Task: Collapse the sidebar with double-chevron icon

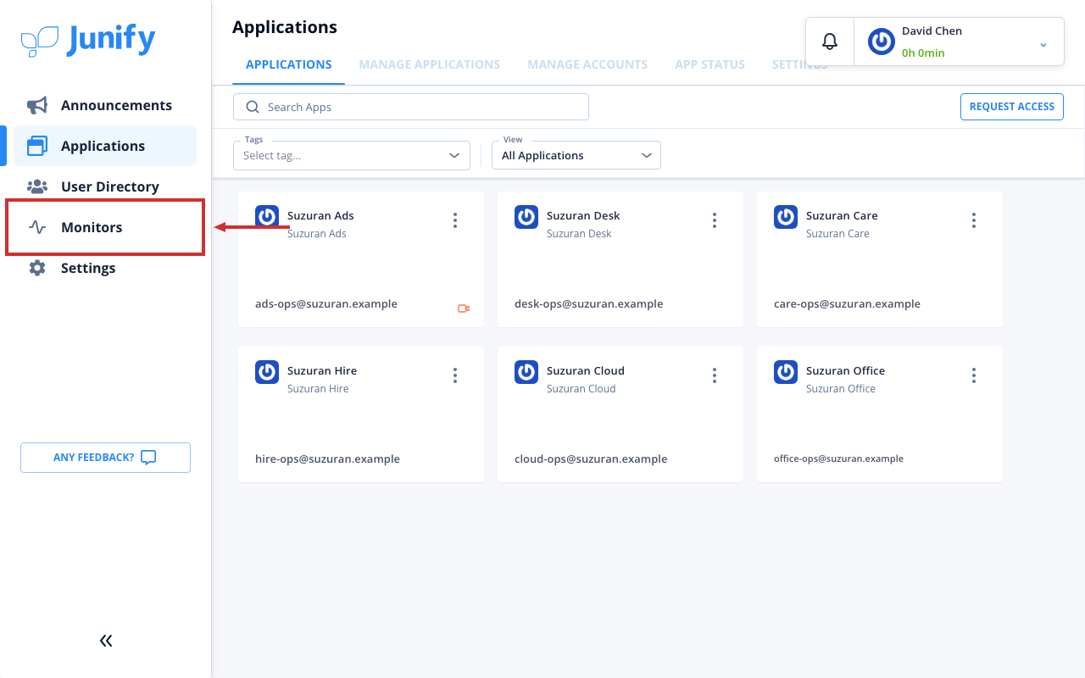Action: (x=106, y=641)
